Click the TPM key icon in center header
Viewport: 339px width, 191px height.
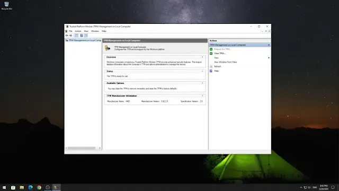pyautogui.click(x=108, y=48)
